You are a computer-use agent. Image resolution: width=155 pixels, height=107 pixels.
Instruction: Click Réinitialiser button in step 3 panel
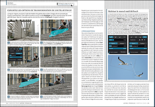20,60
